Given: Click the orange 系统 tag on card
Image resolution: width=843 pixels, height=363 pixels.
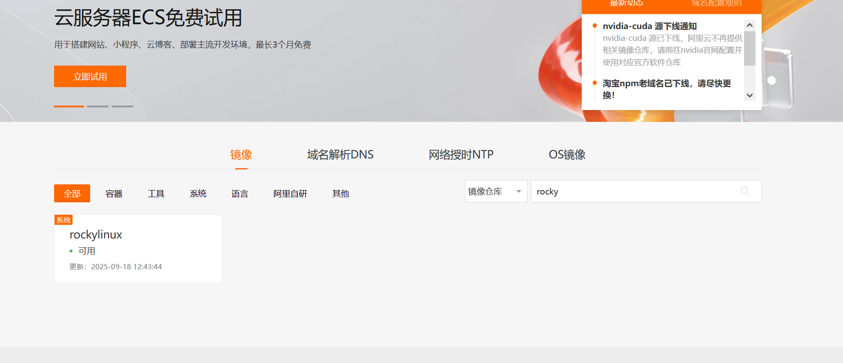Looking at the screenshot, I should click(63, 220).
